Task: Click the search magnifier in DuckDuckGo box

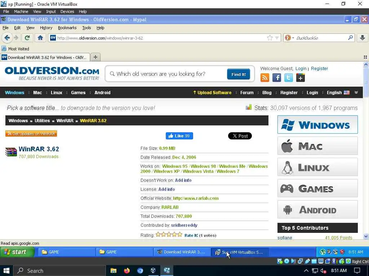Action: click(x=350, y=37)
